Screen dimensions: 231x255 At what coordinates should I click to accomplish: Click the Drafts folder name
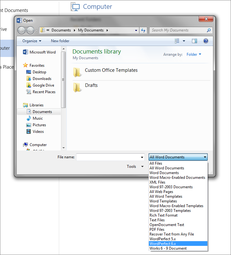click(x=91, y=85)
